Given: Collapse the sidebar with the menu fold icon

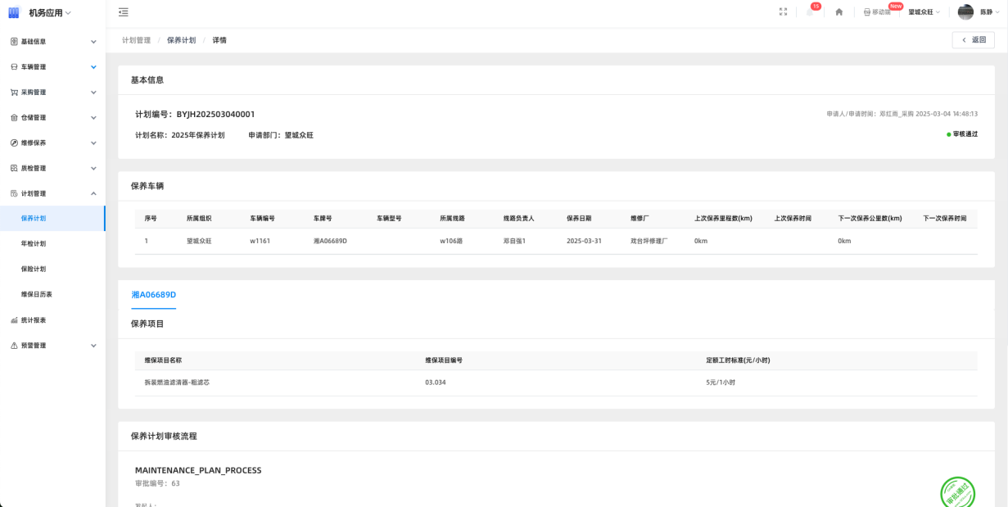Looking at the screenshot, I should tap(123, 12).
